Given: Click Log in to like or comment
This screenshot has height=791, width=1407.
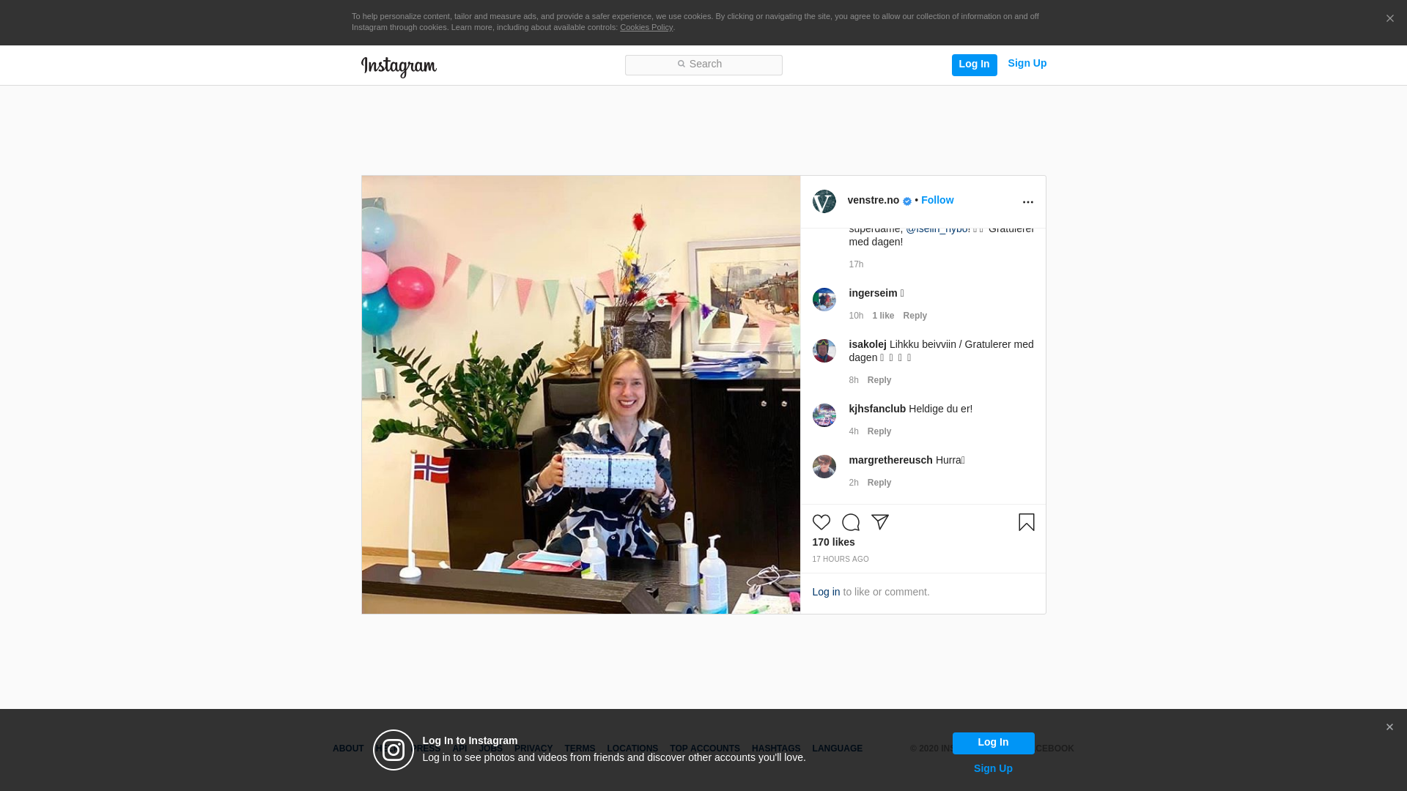Looking at the screenshot, I should (x=826, y=592).
